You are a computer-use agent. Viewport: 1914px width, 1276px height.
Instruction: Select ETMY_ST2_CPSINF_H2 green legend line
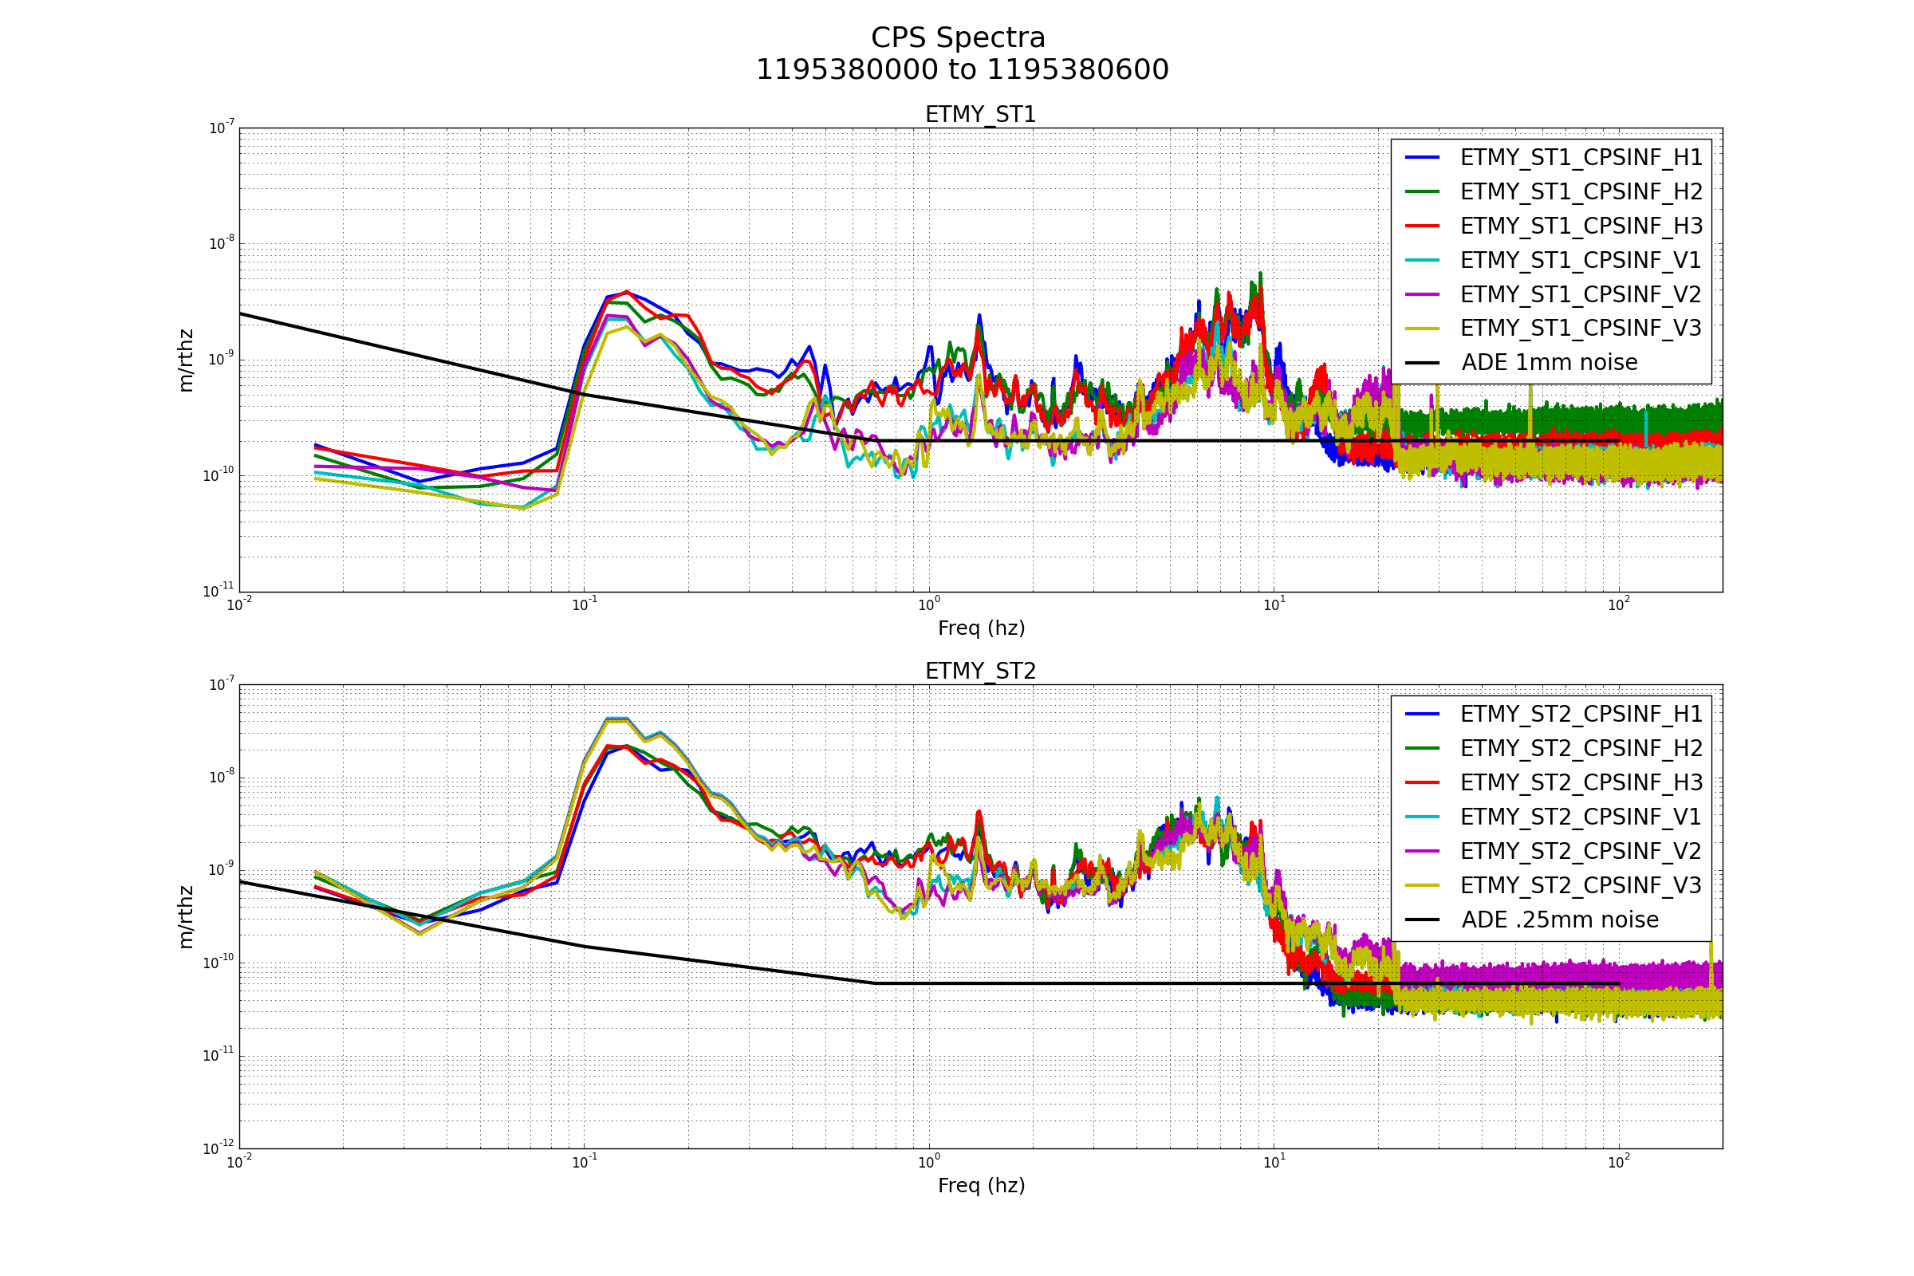[x=1423, y=749]
